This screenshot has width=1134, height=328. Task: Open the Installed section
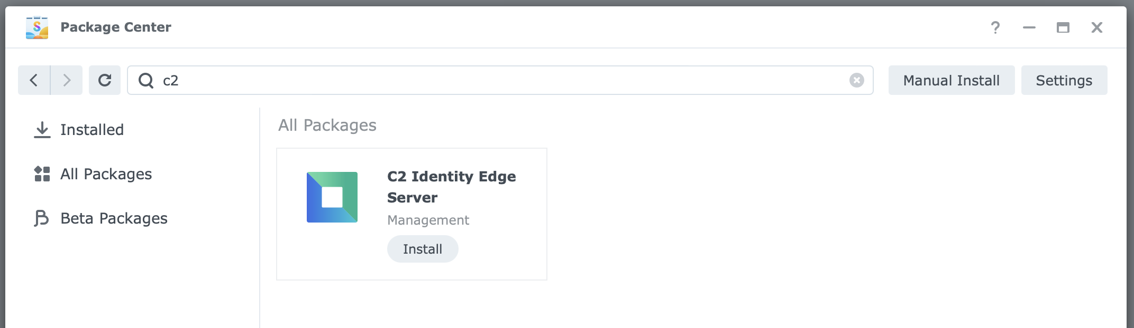click(x=78, y=130)
